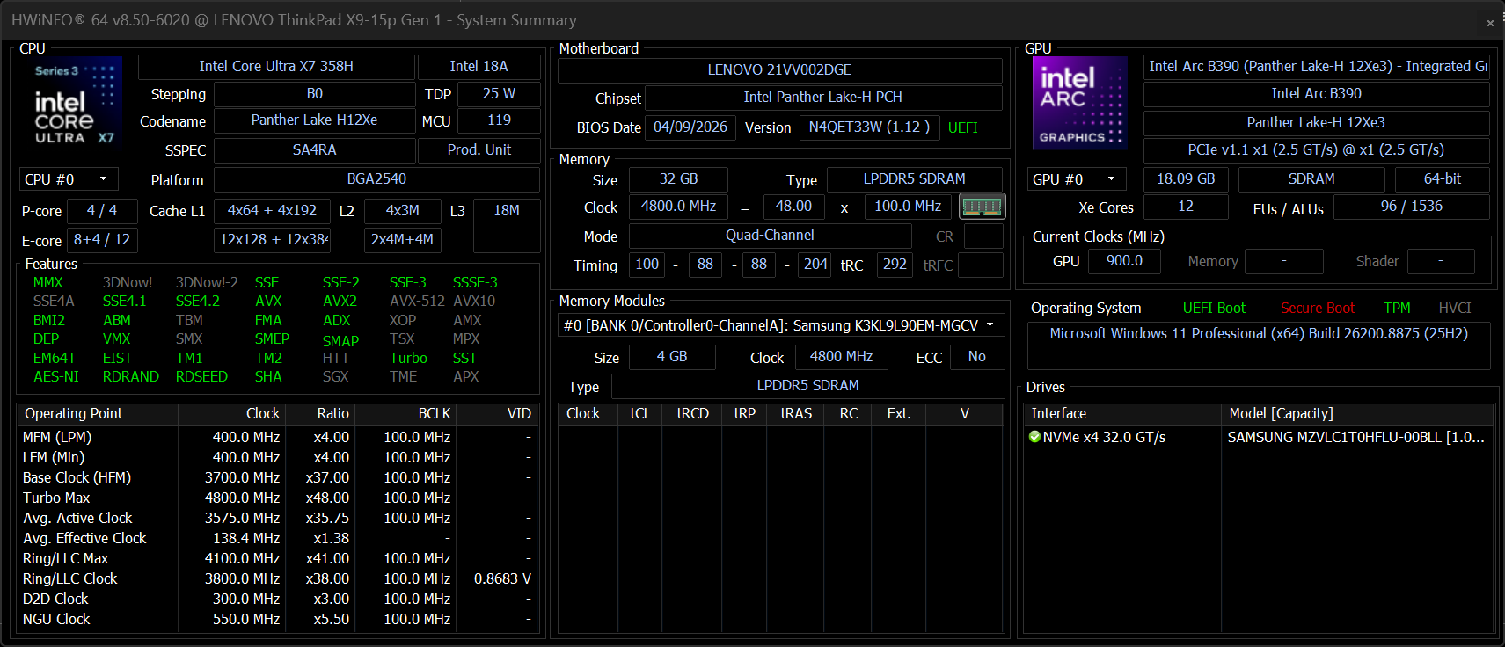Select the Avg. Effective Clock row
1505x647 pixels.
(277, 538)
